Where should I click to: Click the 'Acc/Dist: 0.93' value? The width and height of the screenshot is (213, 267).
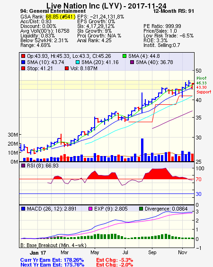[x=36, y=21]
